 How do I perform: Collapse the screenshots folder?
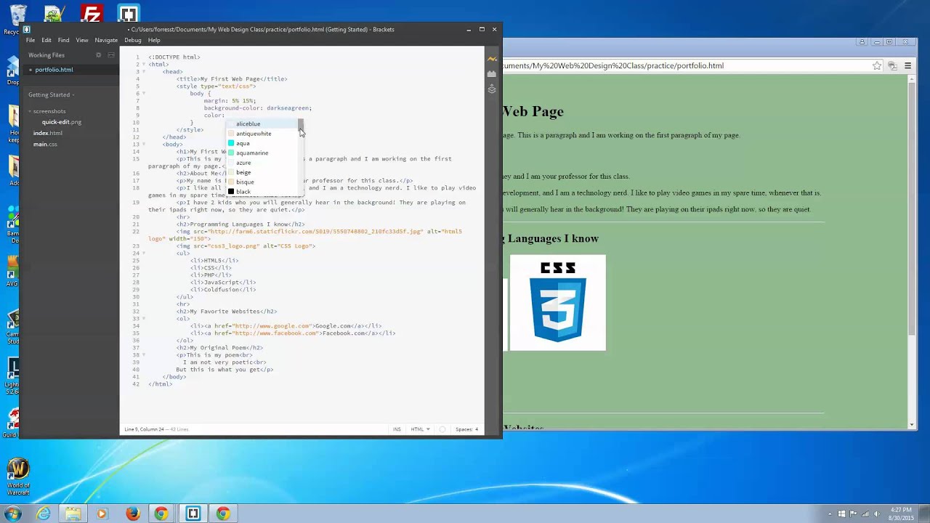pos(48,111)
